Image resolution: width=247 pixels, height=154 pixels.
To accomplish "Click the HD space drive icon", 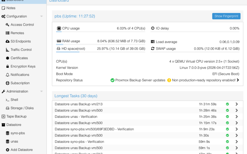I will pyautogui.click(x=58, y=49).
